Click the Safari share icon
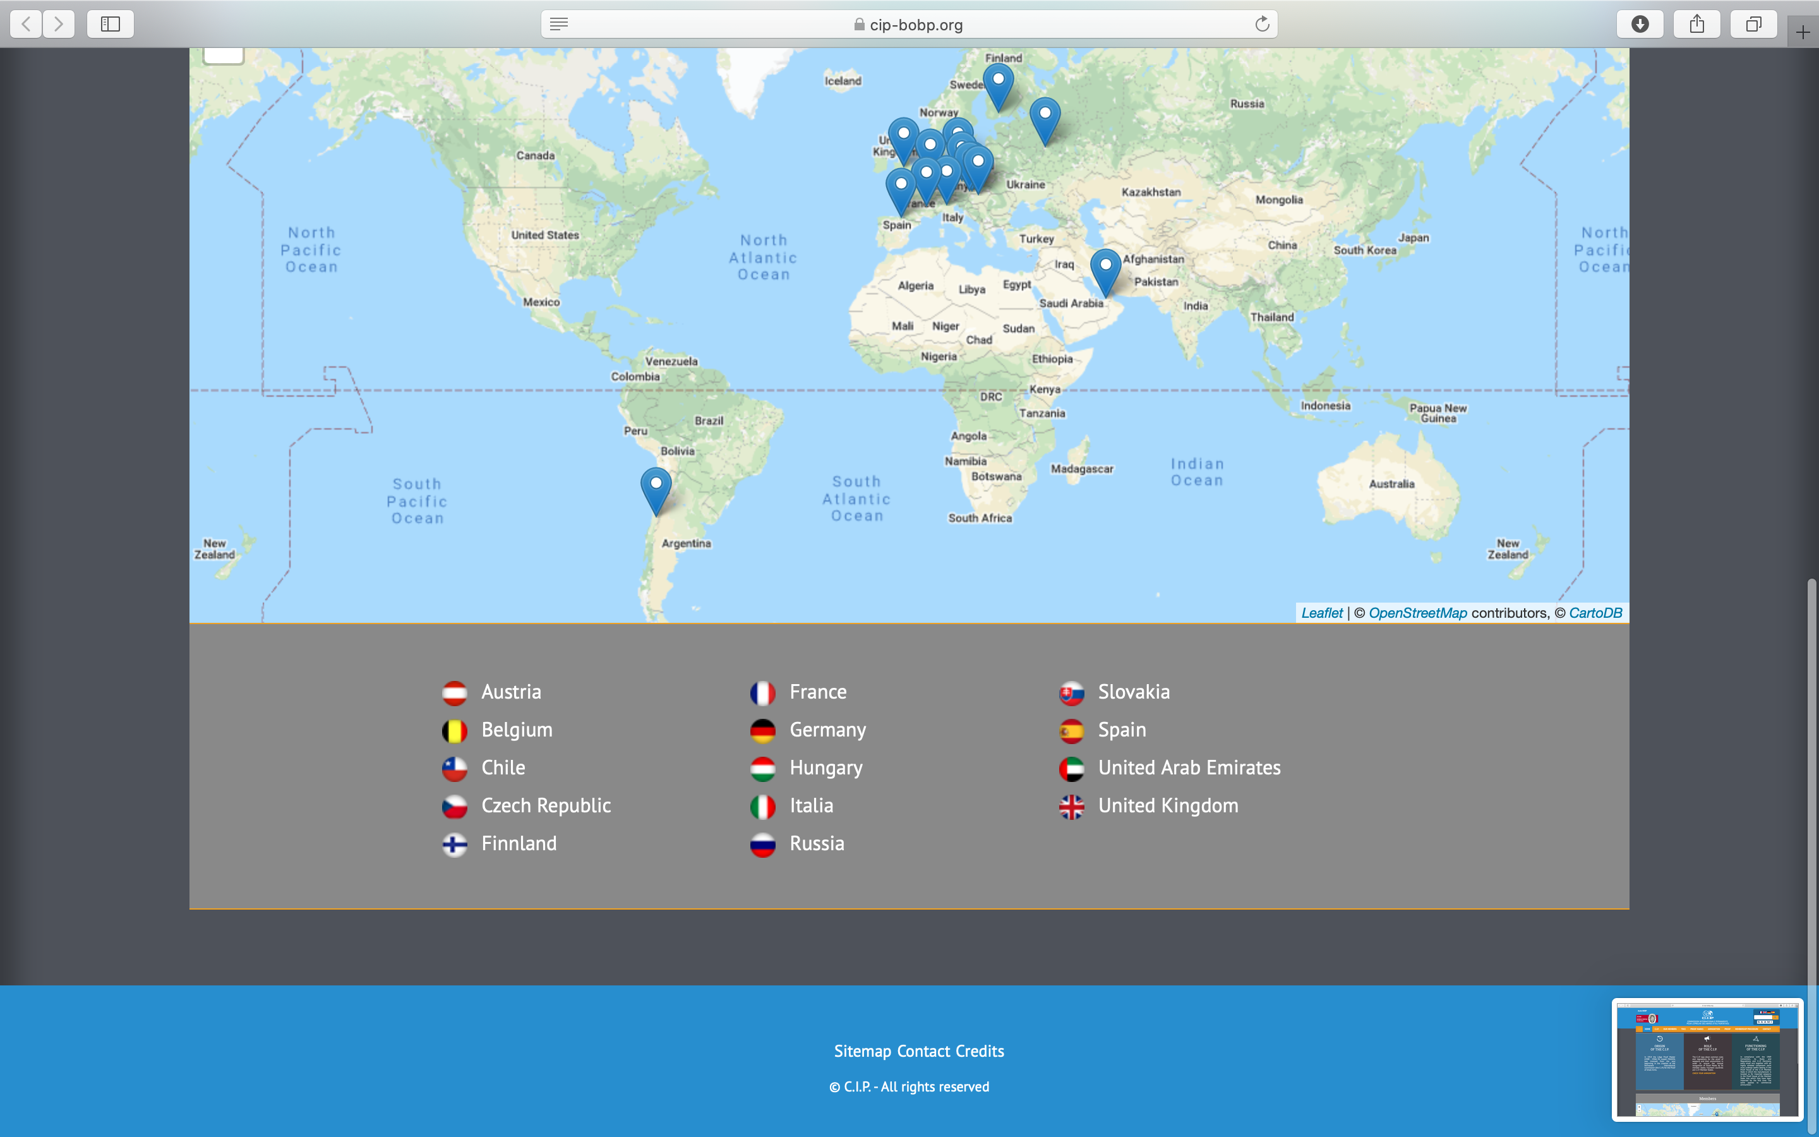 (x=1696, y=24)
